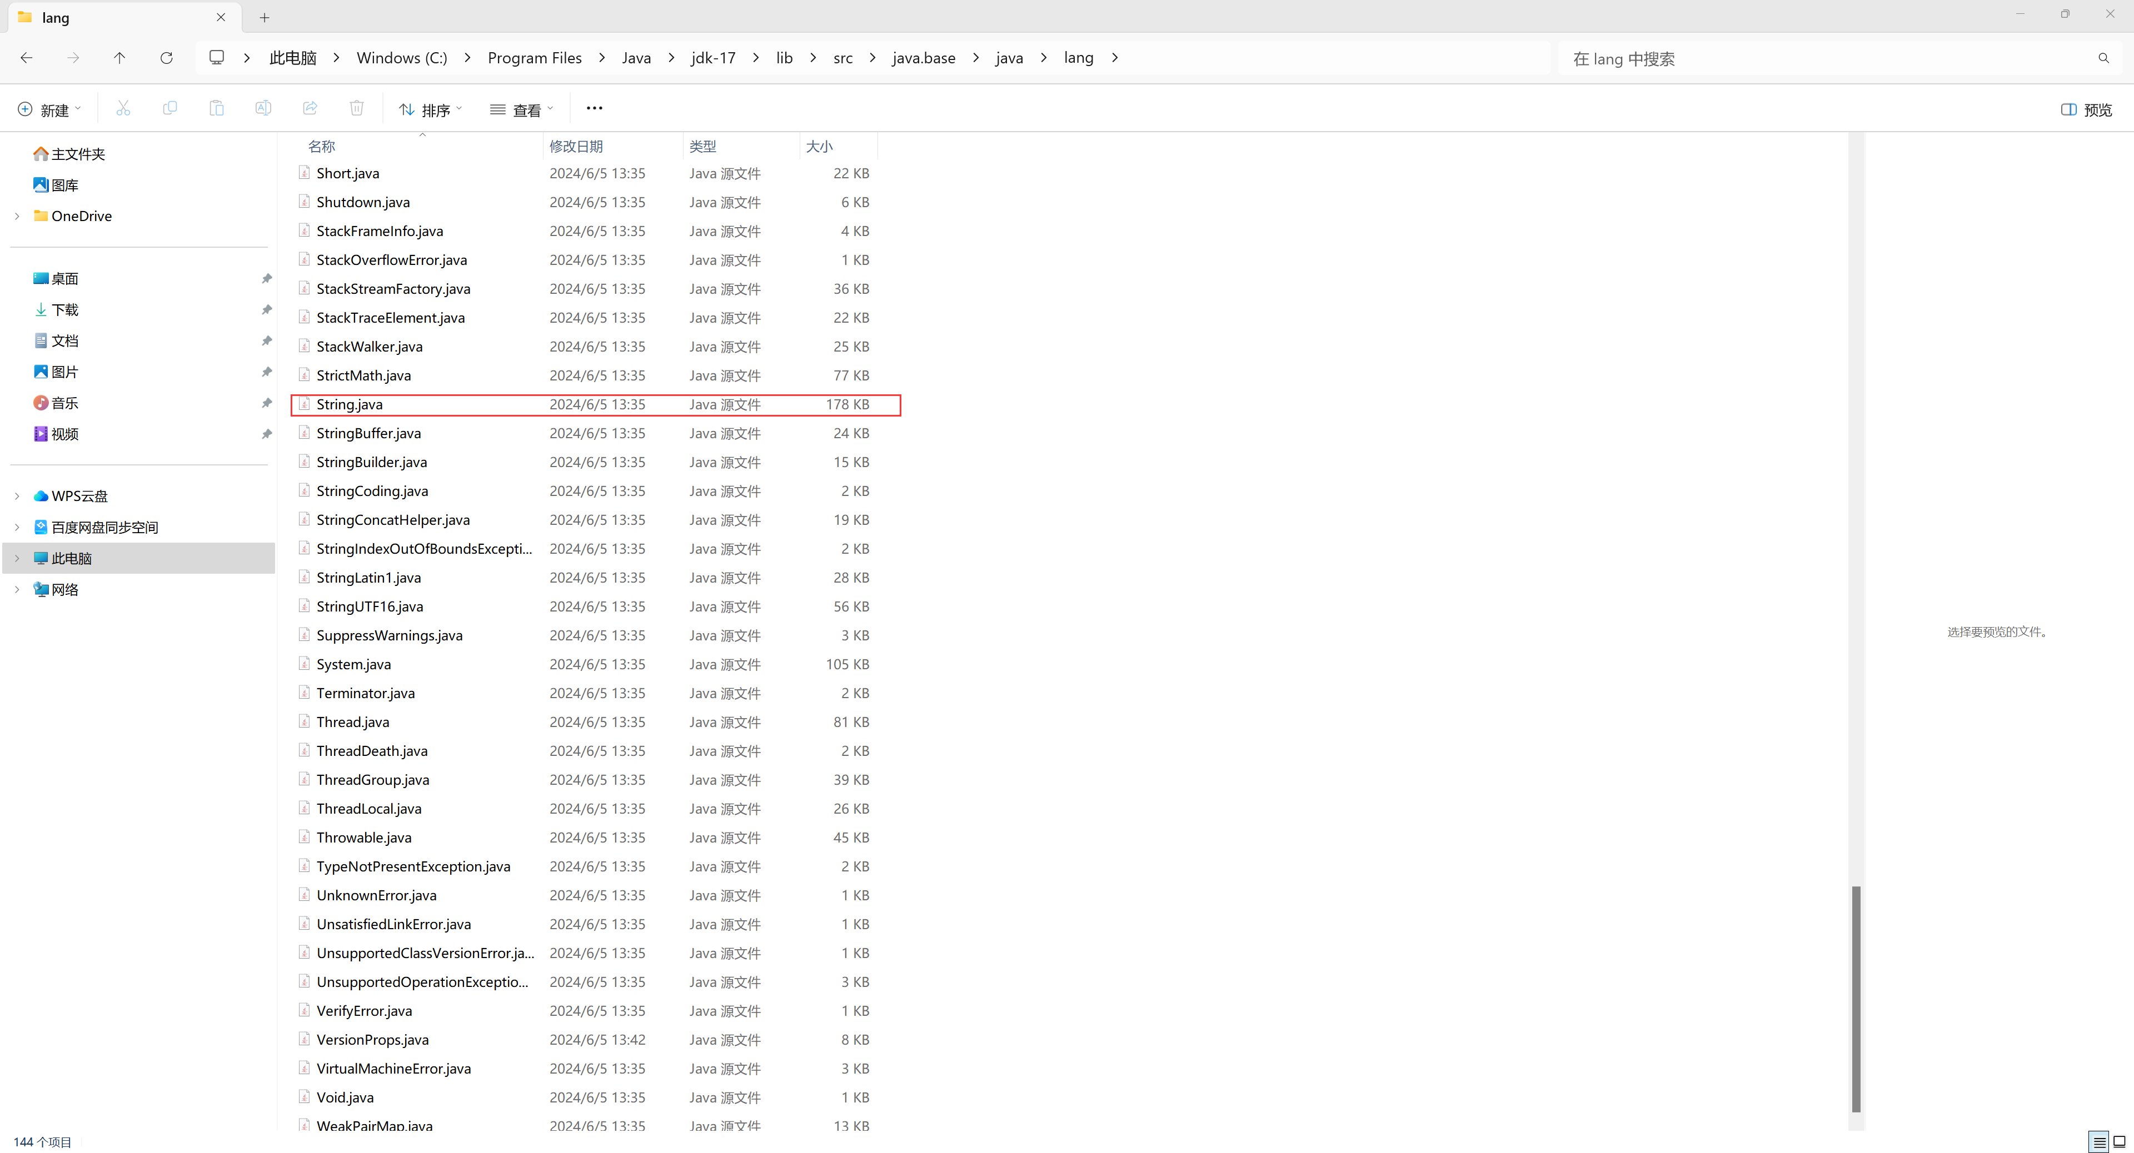Click the Share icon in toolbar

point(310,108)
